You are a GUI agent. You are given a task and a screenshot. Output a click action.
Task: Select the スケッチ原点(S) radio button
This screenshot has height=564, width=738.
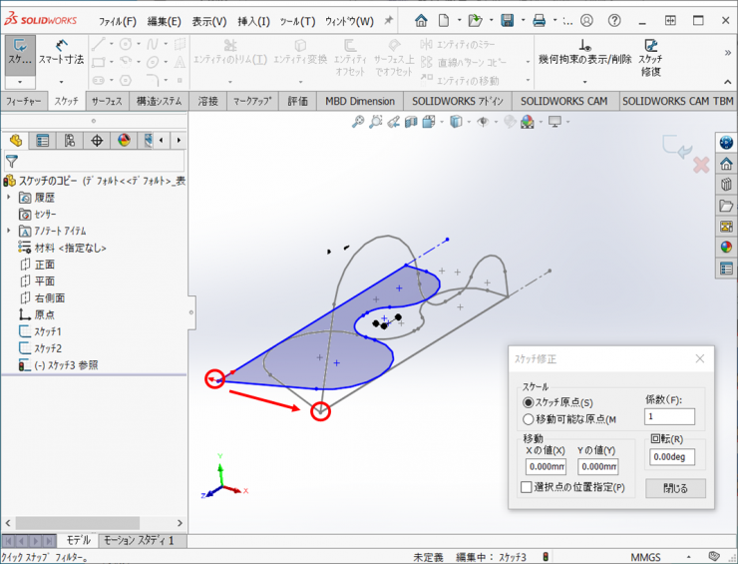pos(529,401)
